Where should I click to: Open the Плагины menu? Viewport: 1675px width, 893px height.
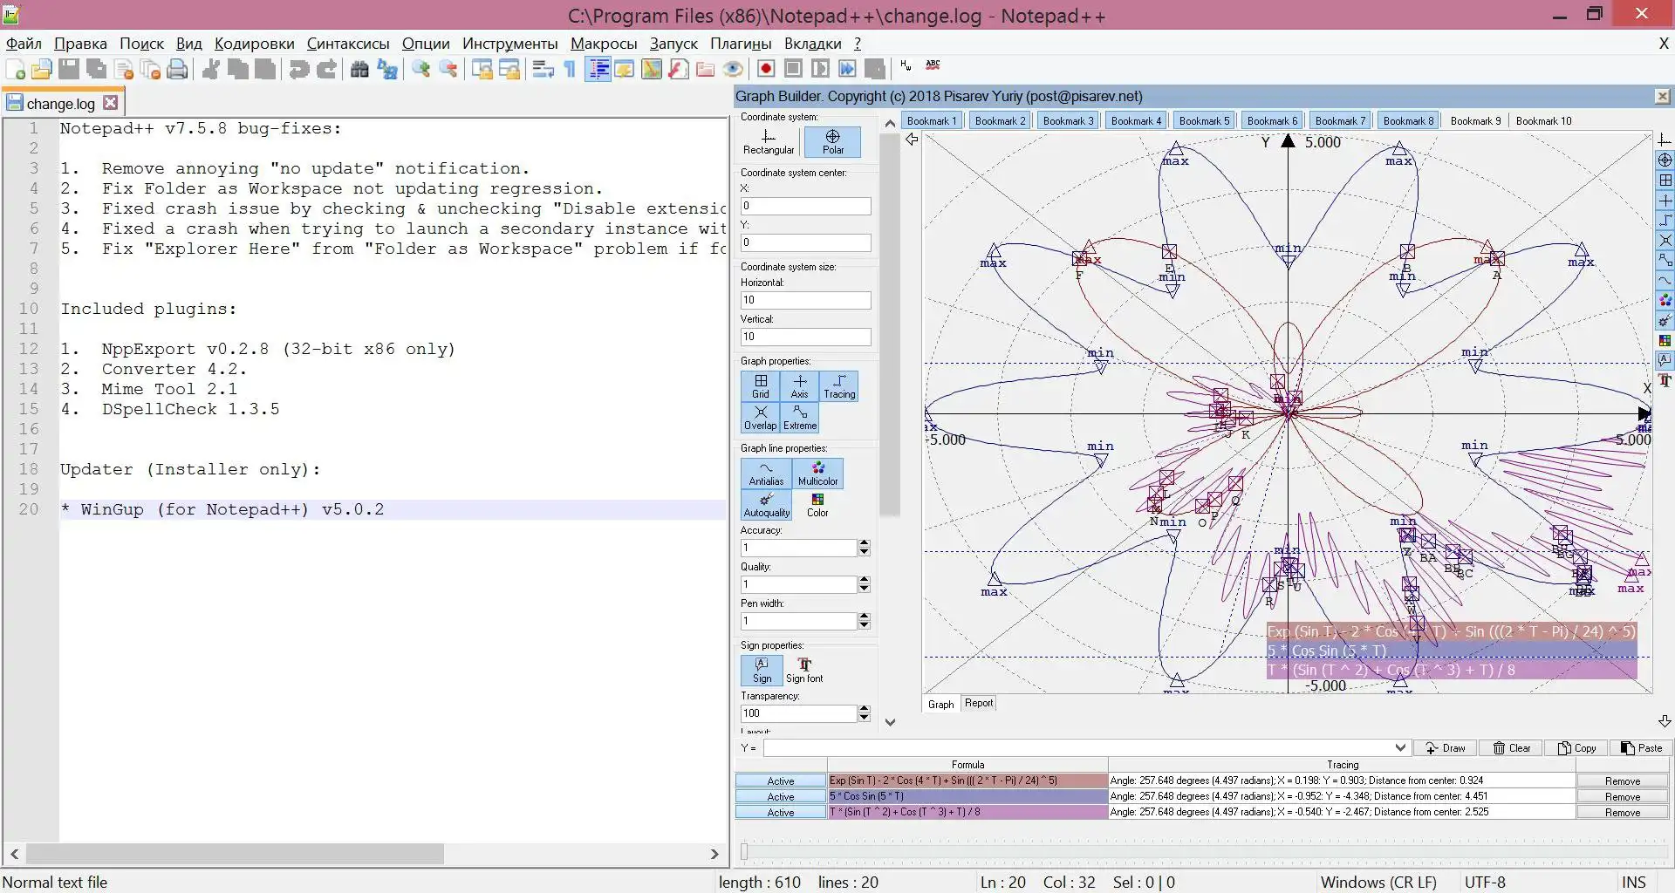click(x=741, y=44)
